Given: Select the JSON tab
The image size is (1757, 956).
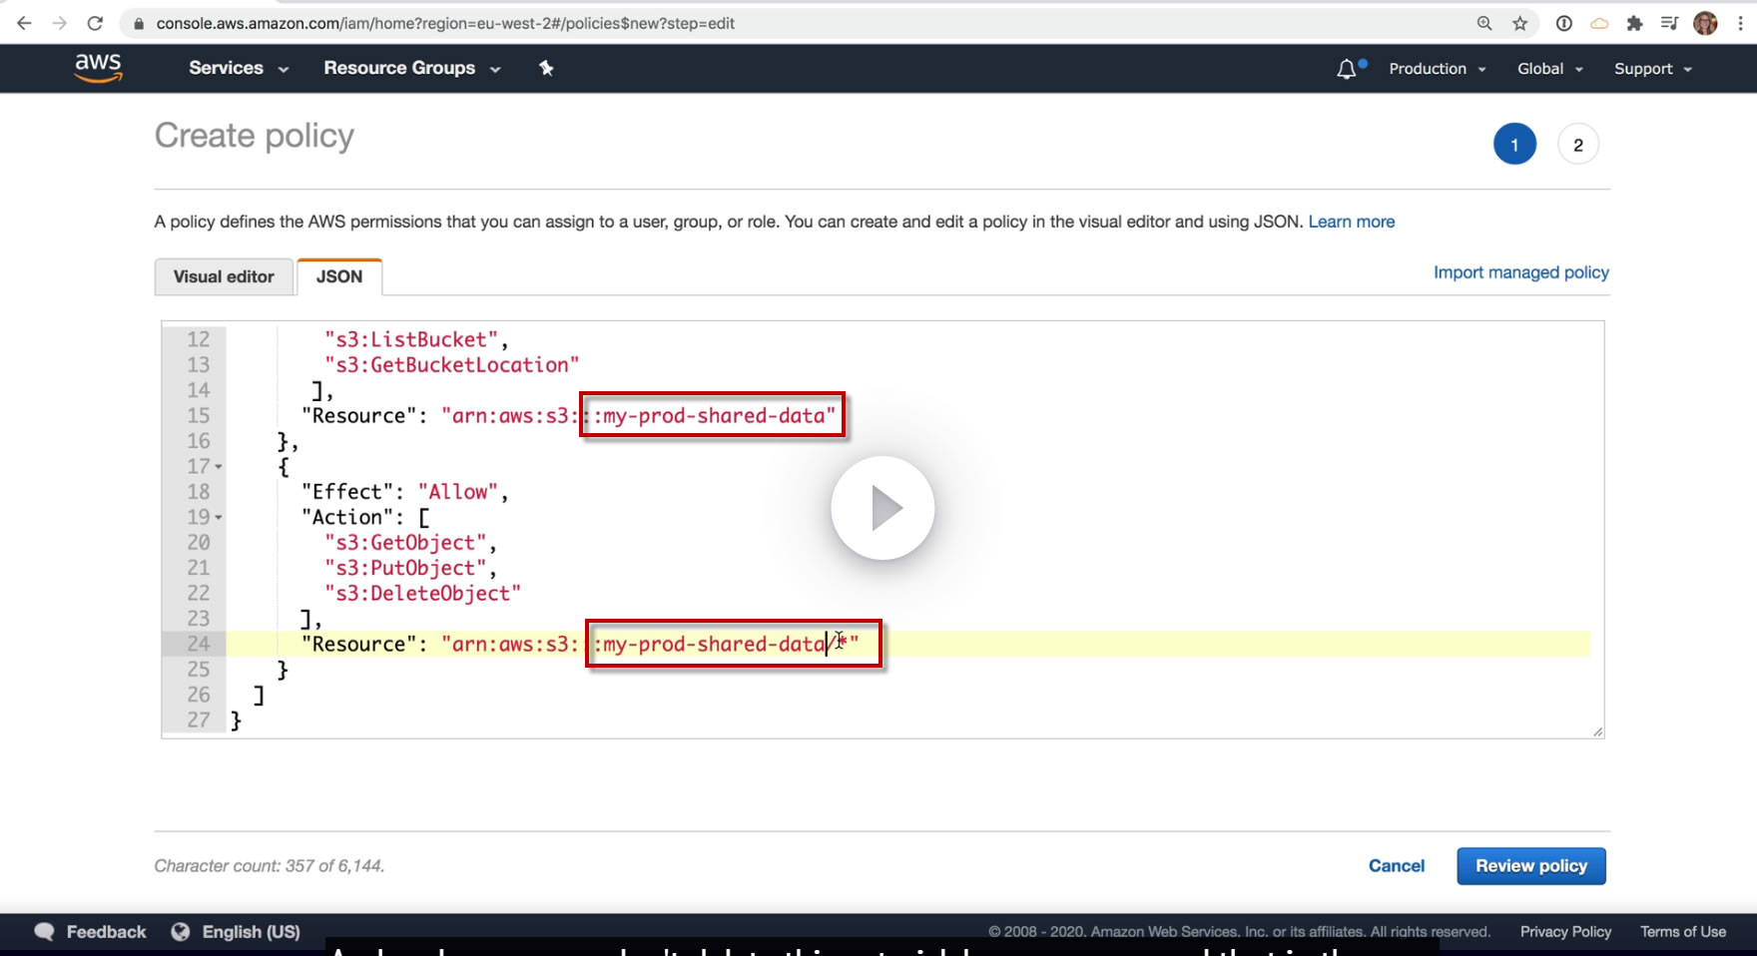Looking at the screenshot, I should point(339,276).
